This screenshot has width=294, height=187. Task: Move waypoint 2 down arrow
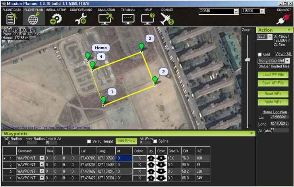point(161,165)
